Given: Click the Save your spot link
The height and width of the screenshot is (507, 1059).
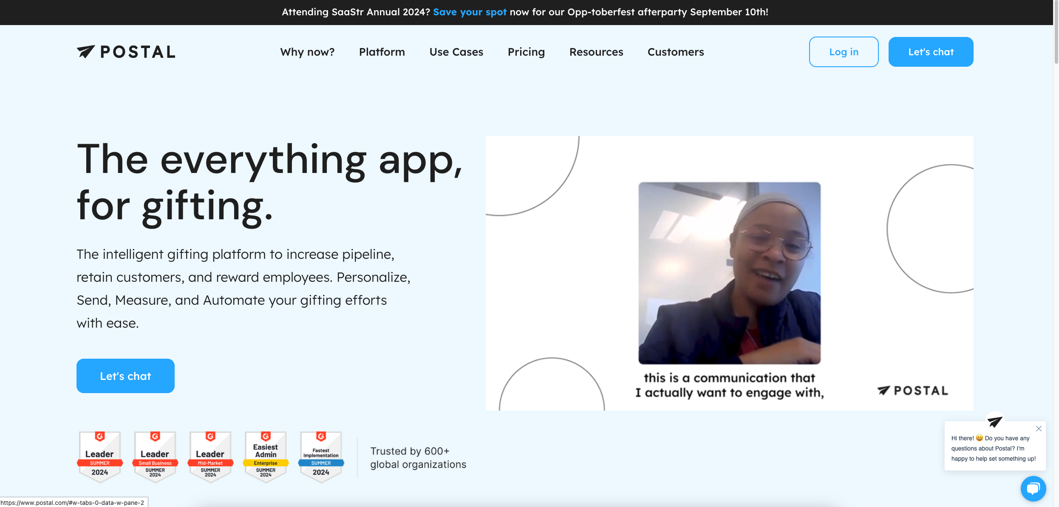Looking at the screenshot, I should click(x=470, y=12).
